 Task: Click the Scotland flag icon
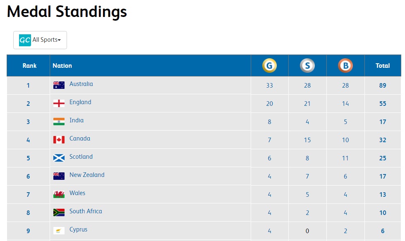click(59, 158)
